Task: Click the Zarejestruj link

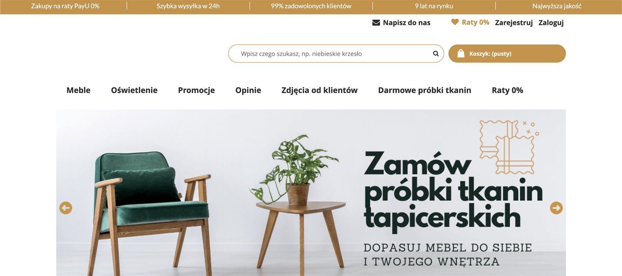Action: pyautogui.click(x=514, y=23)
